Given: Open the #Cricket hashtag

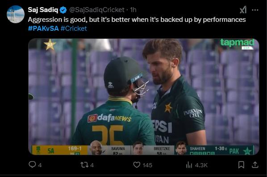Looking at the screenshot, I should (74, 29).
